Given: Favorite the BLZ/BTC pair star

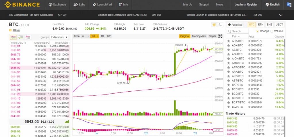Looking at the screenshot, I should [229, 107].
